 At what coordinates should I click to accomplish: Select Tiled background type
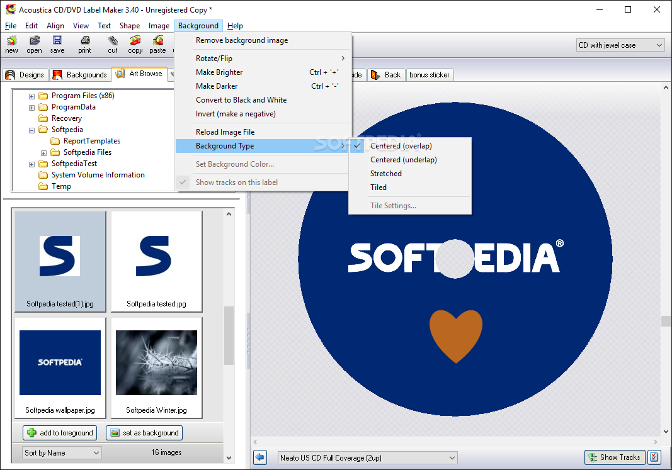[410, 187]
